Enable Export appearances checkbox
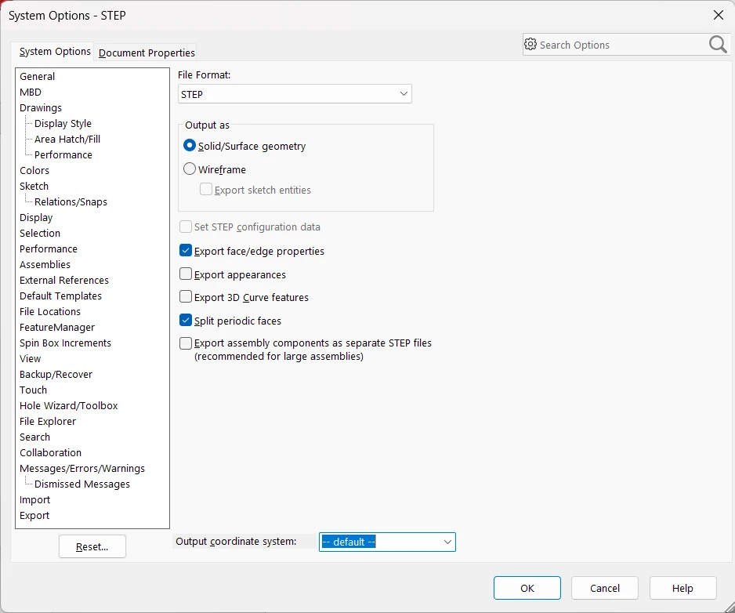The image size is (735, 613). pyautogui.click(x=186, y=274)
